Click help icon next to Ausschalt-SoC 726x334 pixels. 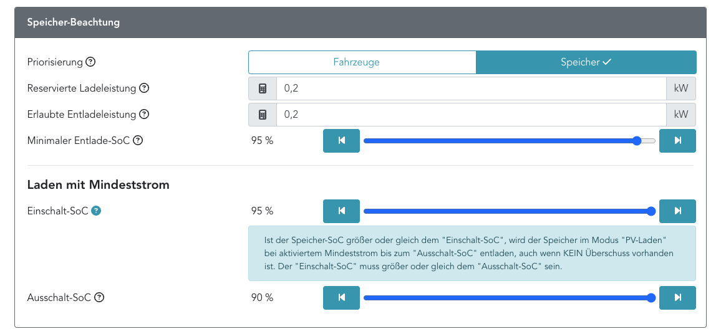click(99, 298)
